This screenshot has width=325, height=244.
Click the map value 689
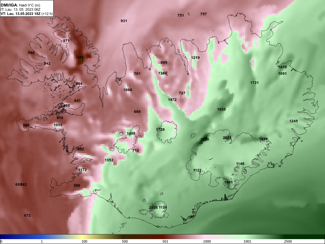click(137, 112)
